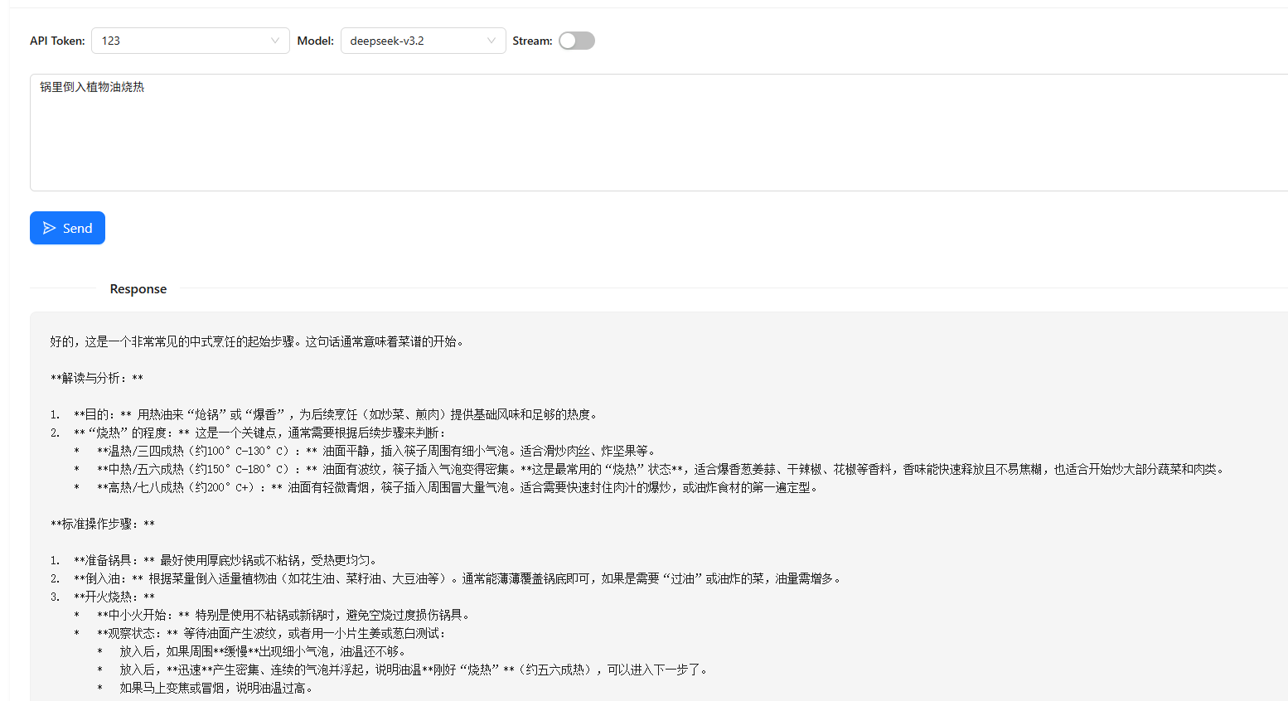
Task: Click the 标准操作步骤 heading in response
Action: pos(103,524)
